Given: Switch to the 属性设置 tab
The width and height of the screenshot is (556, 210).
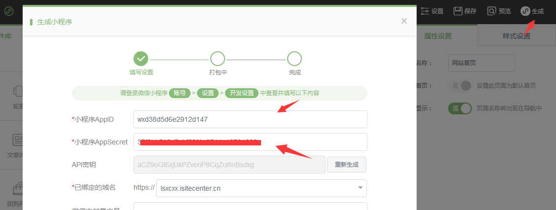Looking at the screenshot, I should coord(438,36).
